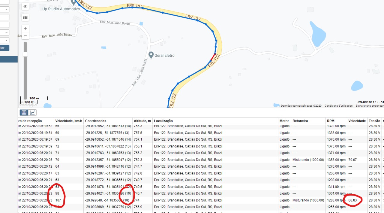384x213 pixels.
Task: Click the Up Studio Automotivo map pin
Action: (x=73, y=3)
